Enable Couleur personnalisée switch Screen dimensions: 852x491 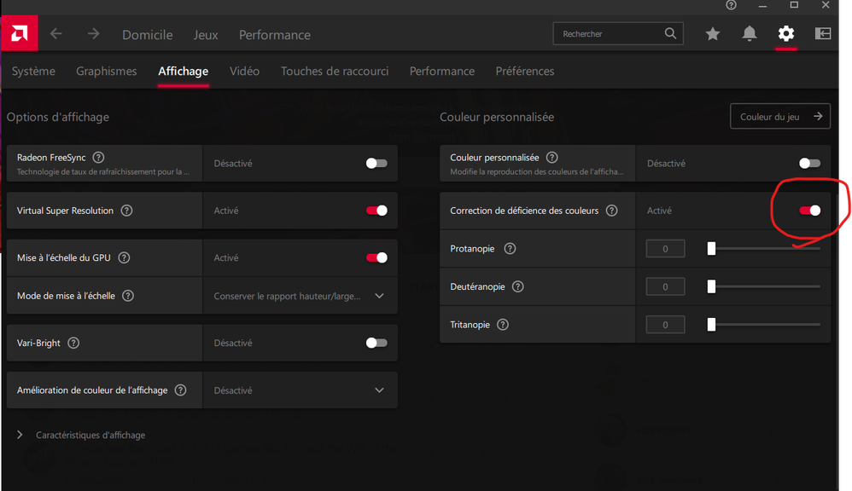pos(809,164)
